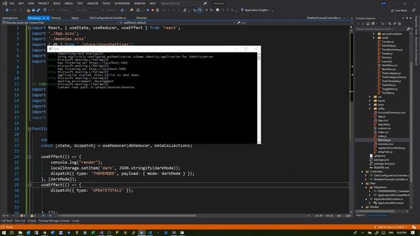Switch to the Watch 1 panel tab
Viewport: 420px width, 236px height.
(360, 216)
